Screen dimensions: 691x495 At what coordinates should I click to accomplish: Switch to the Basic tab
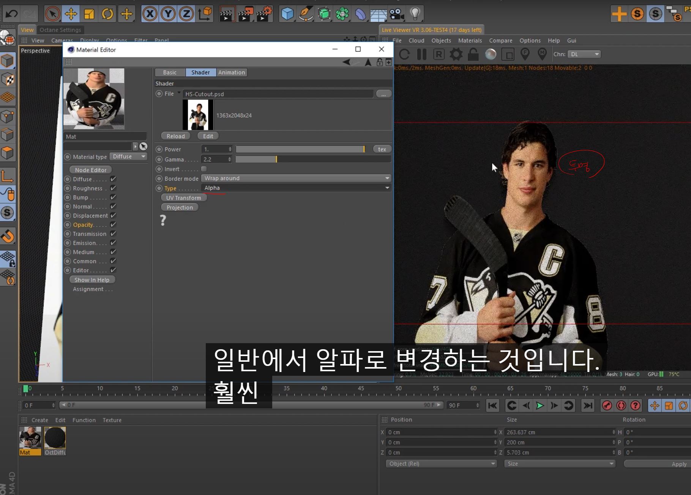click(170, 73)
